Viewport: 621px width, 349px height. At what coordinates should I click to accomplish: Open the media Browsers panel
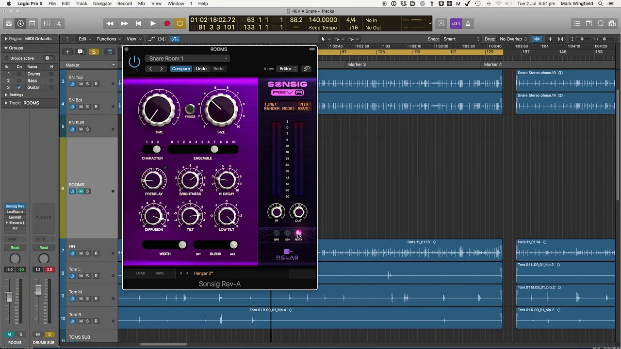[x=612, y=23]
